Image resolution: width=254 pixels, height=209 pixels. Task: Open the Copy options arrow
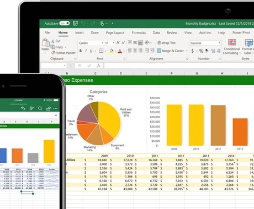(x=65, y=47)
